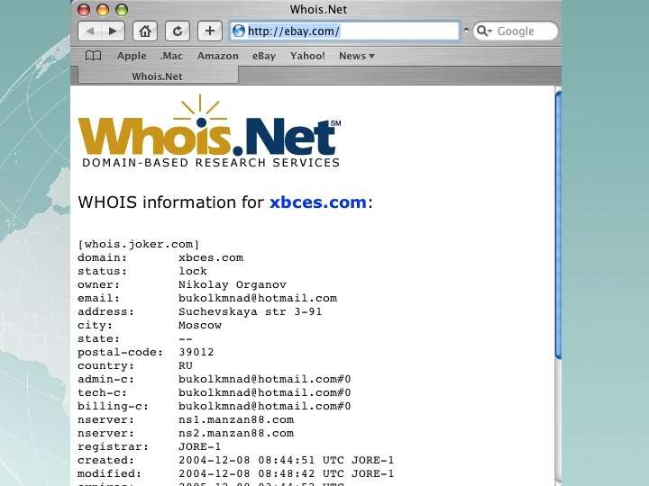
Task: Follow the xbces.com heading link
Action: click(318, 202)
